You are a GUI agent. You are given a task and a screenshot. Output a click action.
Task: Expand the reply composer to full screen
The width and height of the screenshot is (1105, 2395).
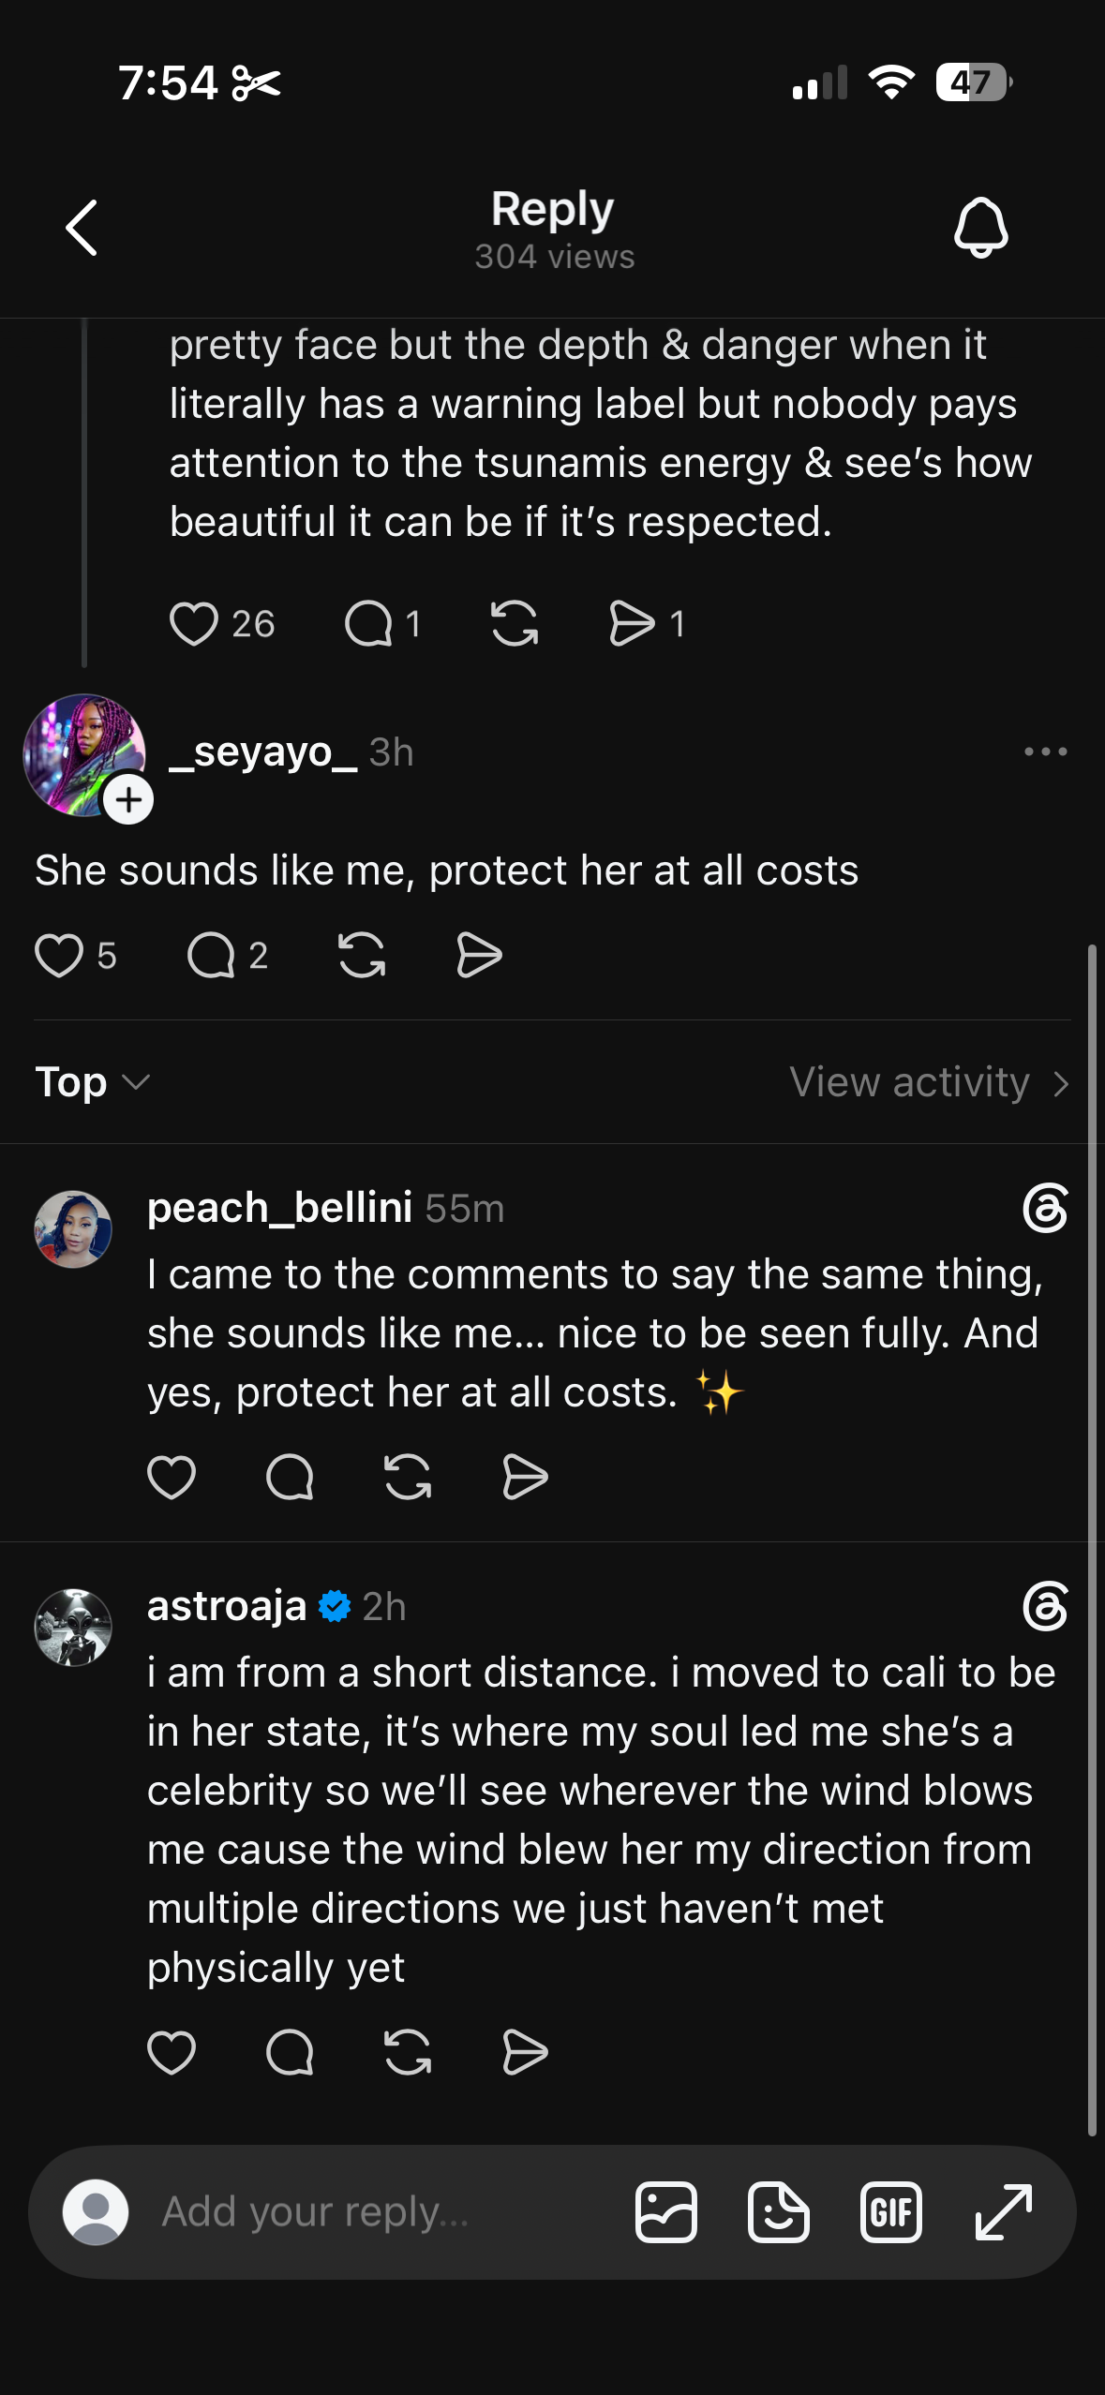click(x=1003, y=2212)
